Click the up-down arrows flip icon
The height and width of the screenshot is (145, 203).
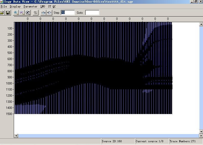(x=35, y=13)
